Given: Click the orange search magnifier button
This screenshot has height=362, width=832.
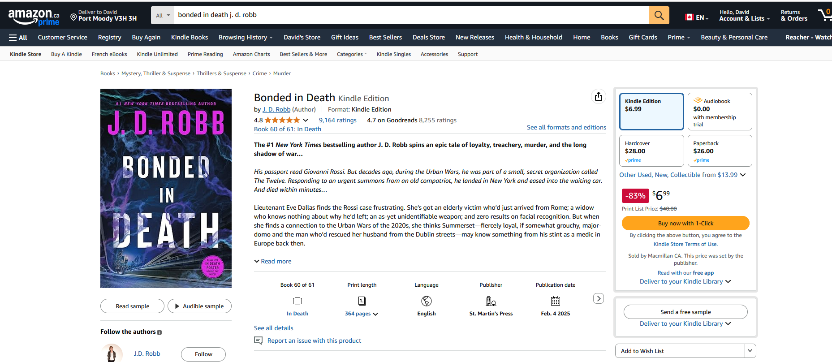Looking at the screenshot, I should (x=659, y=15).
